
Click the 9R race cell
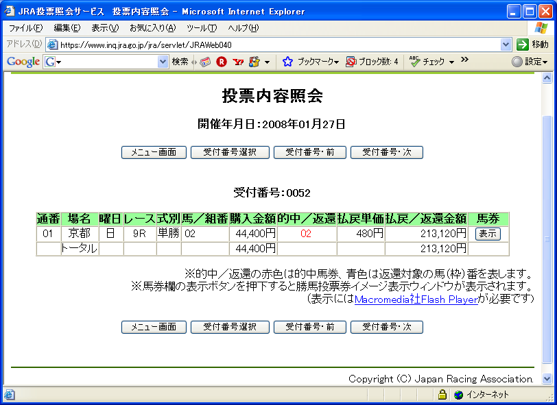point(140,234)
